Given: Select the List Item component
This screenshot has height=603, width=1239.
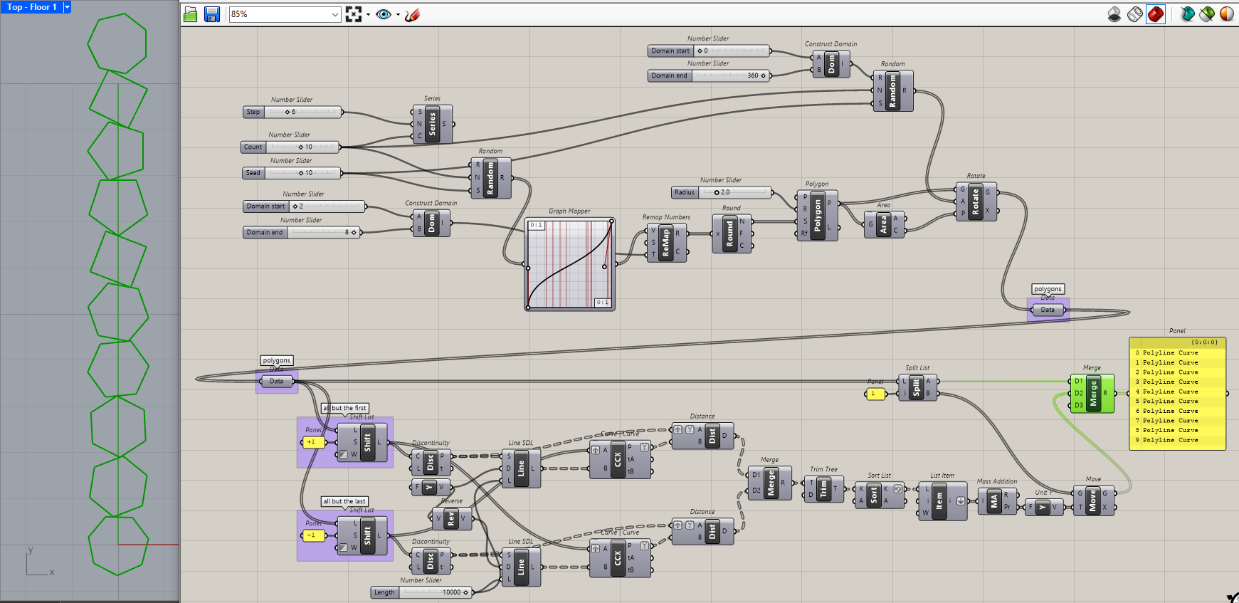Looking at the screenshot, I should (x=942, y=501).
